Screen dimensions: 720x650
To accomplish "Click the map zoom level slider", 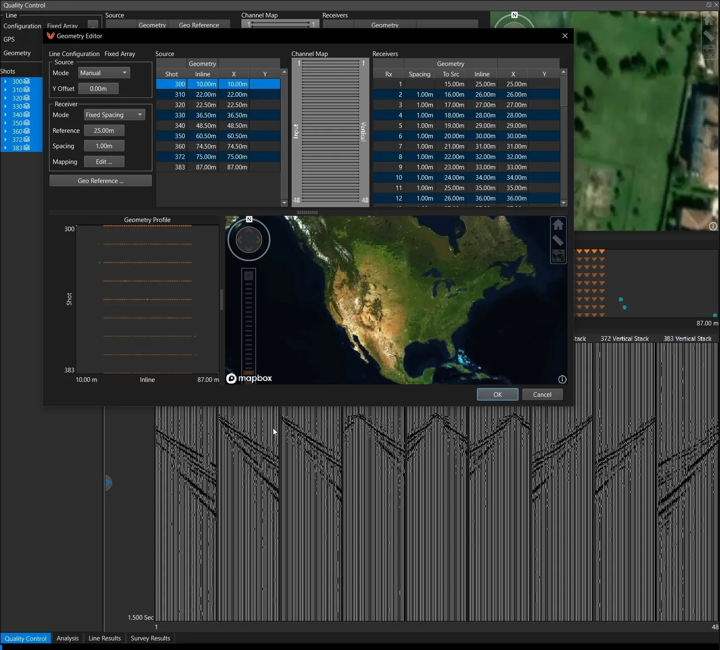I will (x=249, y=322).
